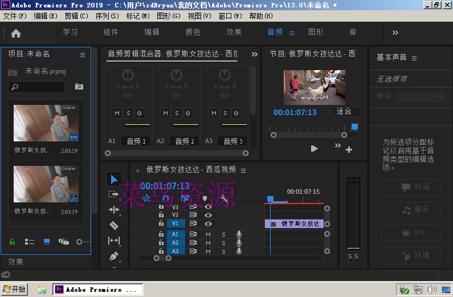Open the Windows 开始 button
The height and width of the screenshot is (297, 453).
(x=14, y=289)
